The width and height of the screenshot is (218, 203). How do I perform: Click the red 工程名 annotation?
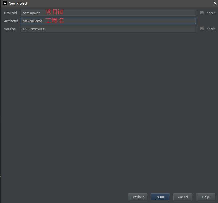[x=54, y=20]
